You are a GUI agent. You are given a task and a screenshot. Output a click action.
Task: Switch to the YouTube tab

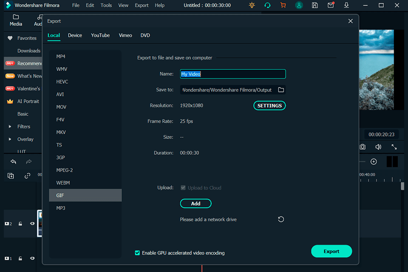point(100,35)
